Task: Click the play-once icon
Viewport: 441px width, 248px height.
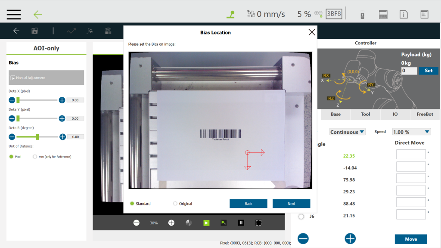Action: click(x=224, y=223)
